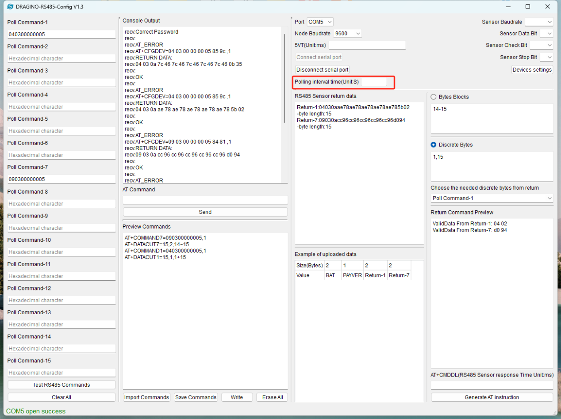The width and height of the screenshot is (561, 419).
Task: Expand the Sensor Data Bit dropdown
Action: pyautogui.click(x=546, y=34)
